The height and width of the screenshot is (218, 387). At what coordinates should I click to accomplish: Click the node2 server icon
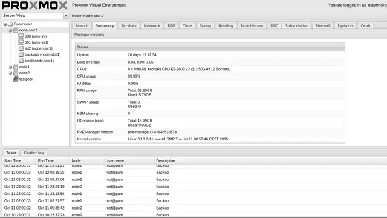point(16,73)
